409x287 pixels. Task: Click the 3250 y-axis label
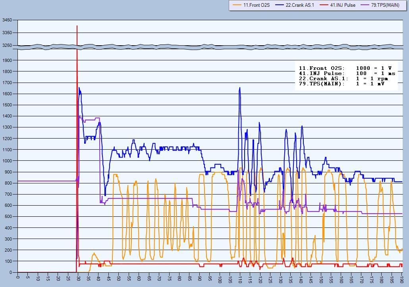(x=7, y=45)
